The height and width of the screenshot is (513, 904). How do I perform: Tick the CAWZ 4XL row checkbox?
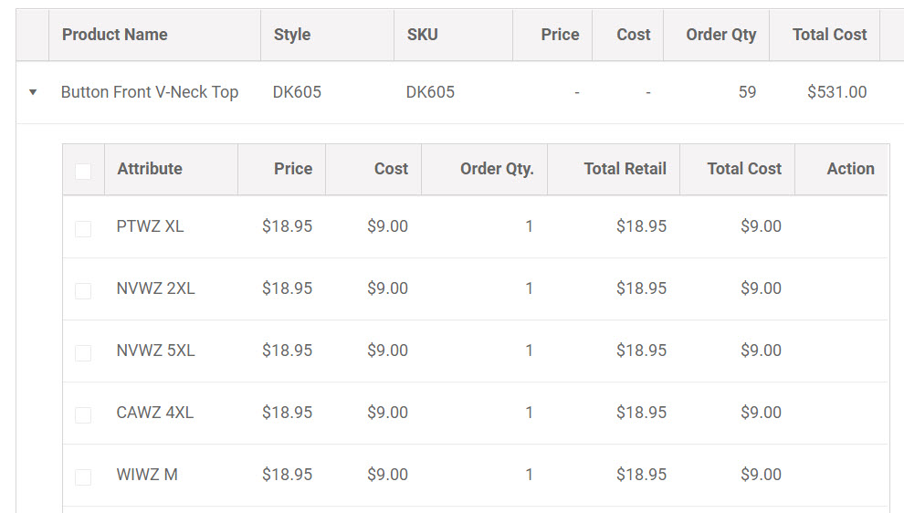tap(83, 415)
